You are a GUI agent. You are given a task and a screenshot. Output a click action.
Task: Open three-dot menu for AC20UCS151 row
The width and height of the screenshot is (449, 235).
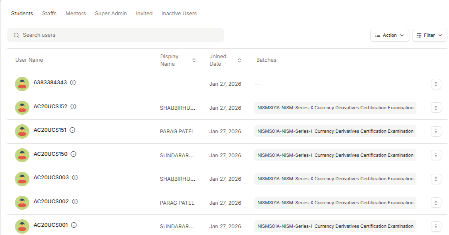(x=436, y=131)
